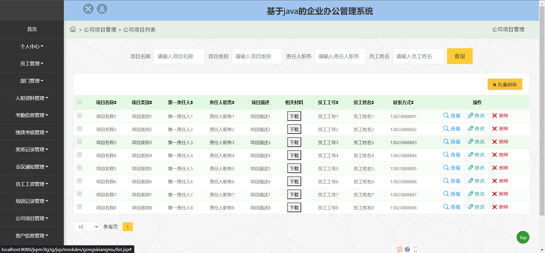
Task: Delete the 项目名称7 row
Action: (x=500, y=194)
